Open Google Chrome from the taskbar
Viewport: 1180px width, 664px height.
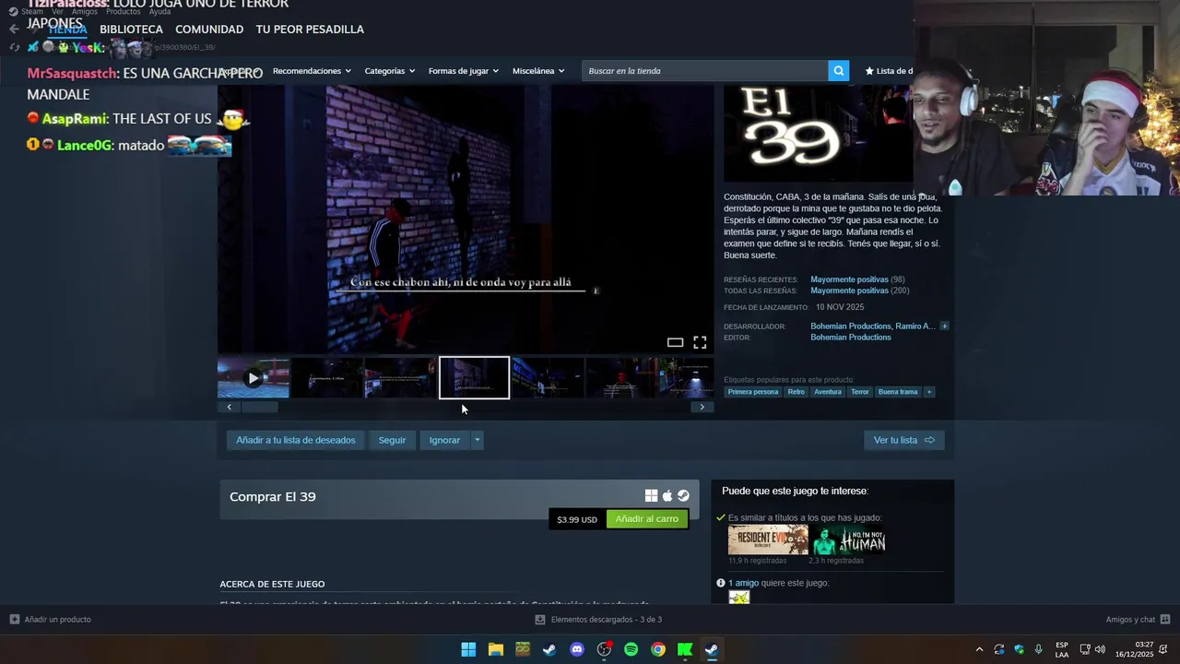tap(658, 649)
